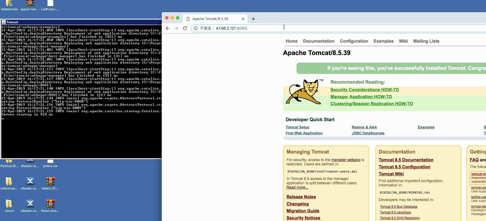The image size is (486, 221).
Task: Select the ColdFusion_... file on desktop
Action: point(50,5)
